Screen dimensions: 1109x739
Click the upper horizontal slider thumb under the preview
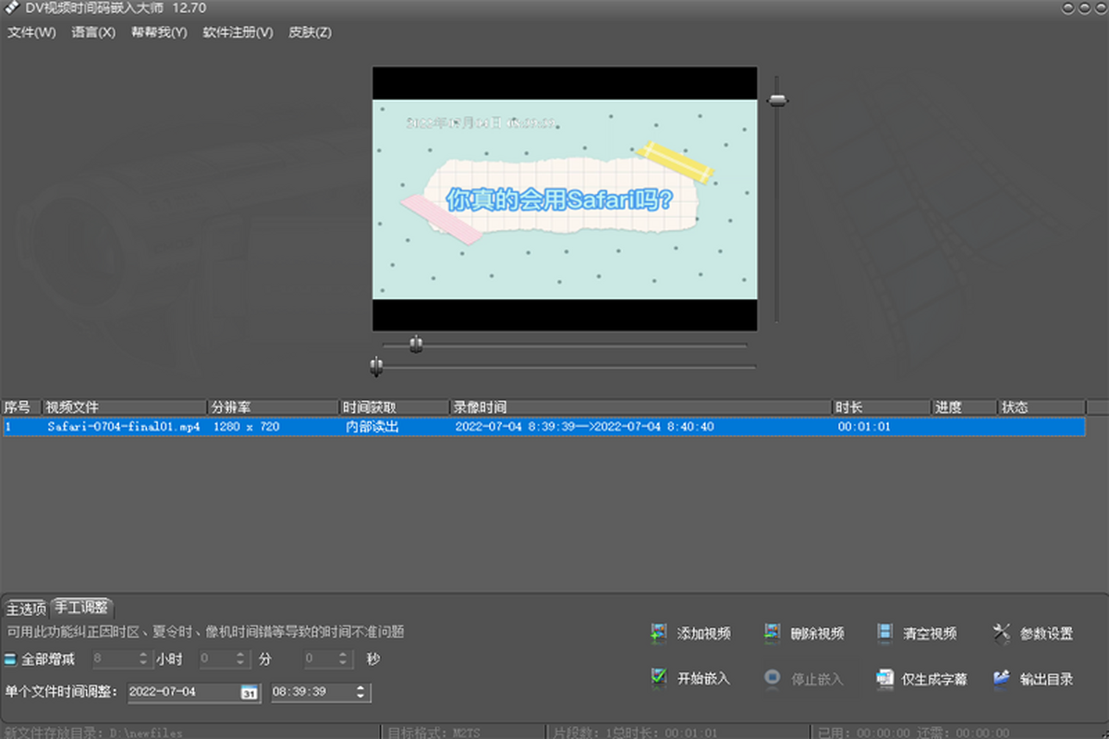tap(417, 345)
